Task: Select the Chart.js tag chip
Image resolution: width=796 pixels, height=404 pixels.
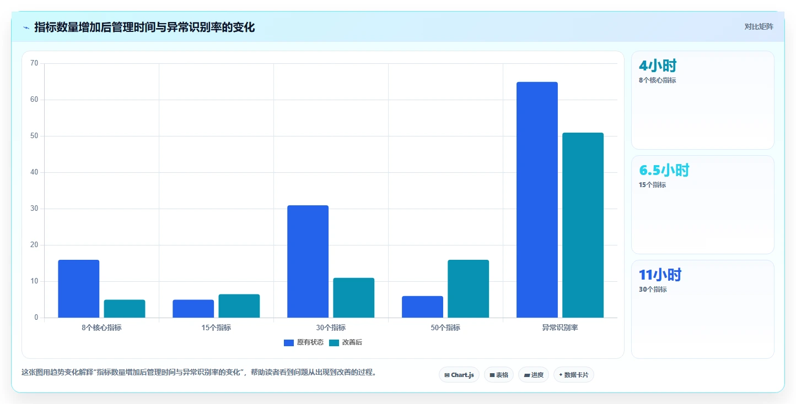Action: [459, 375]
